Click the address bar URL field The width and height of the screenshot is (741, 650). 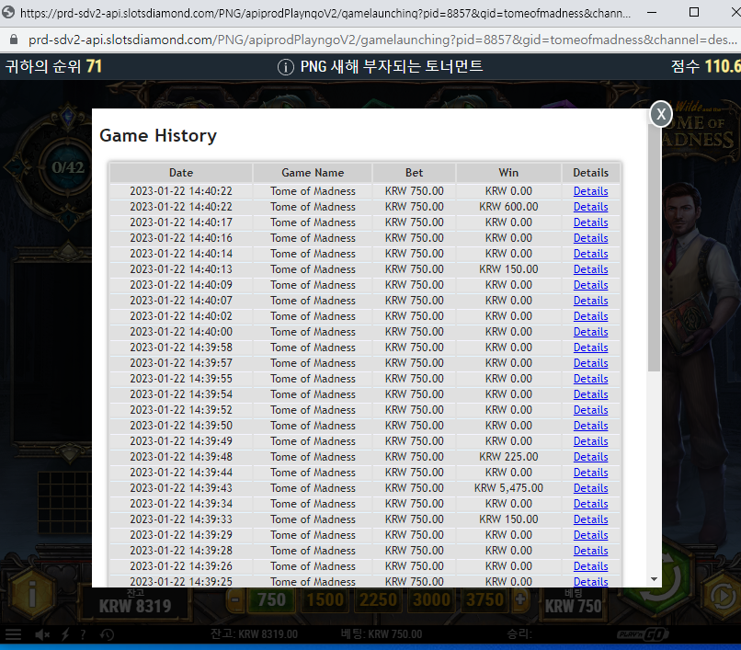tap(382, 40)
